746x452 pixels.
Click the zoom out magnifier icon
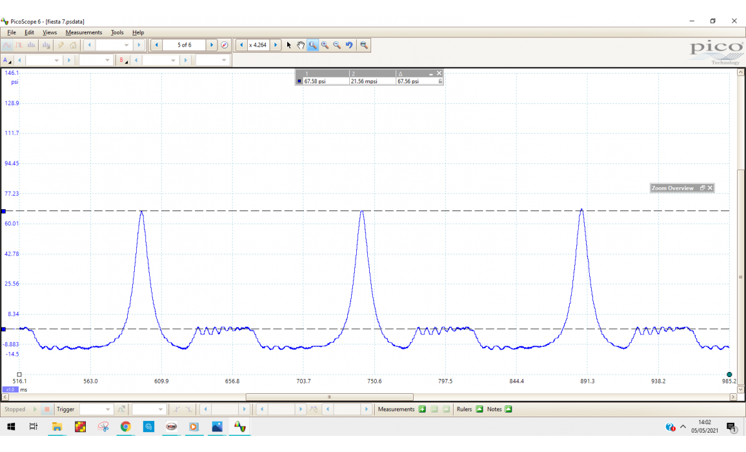(x=337, y=45)
